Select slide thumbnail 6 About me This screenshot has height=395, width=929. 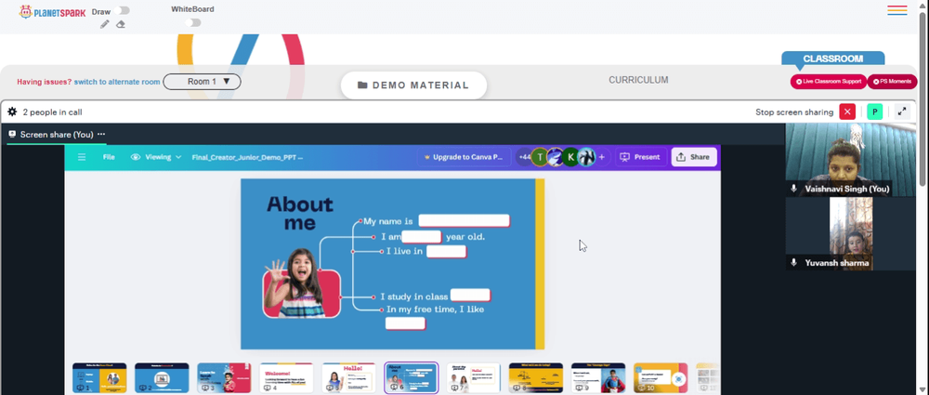click(412, 377)
